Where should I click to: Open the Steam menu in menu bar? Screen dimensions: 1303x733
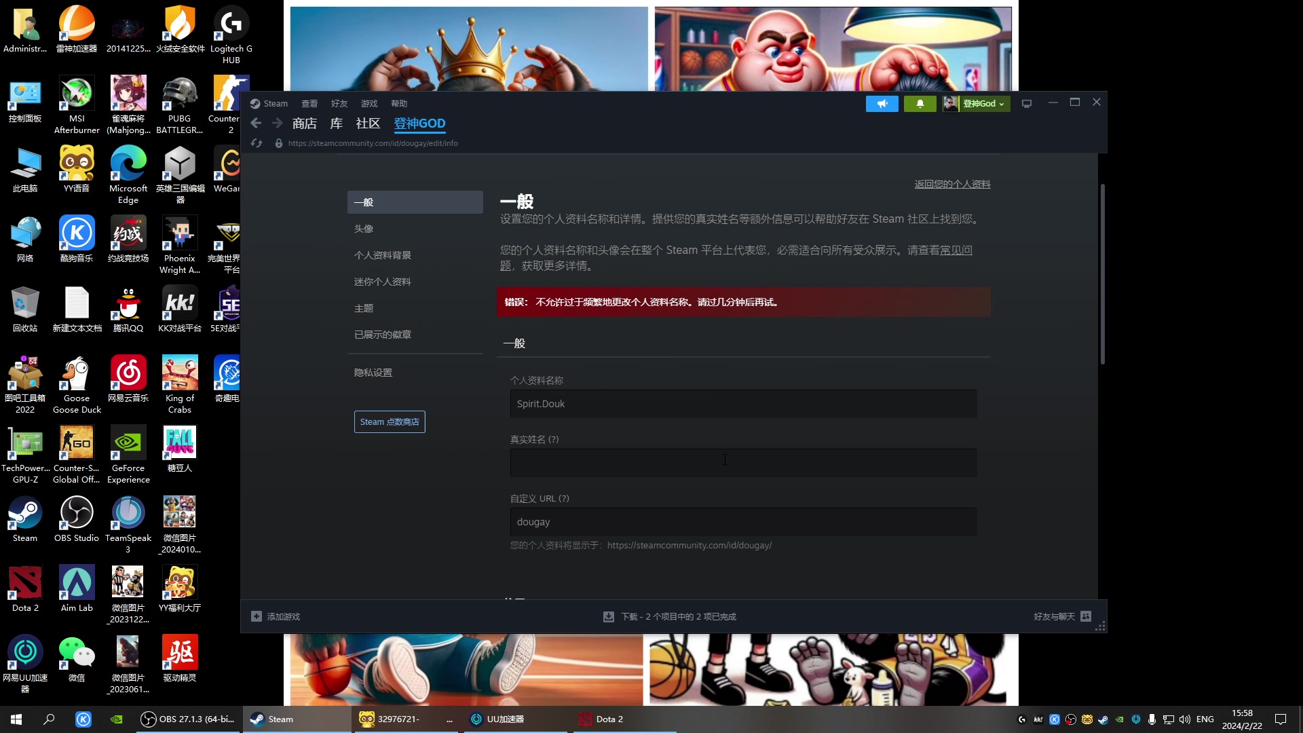(x=269, y=104)
